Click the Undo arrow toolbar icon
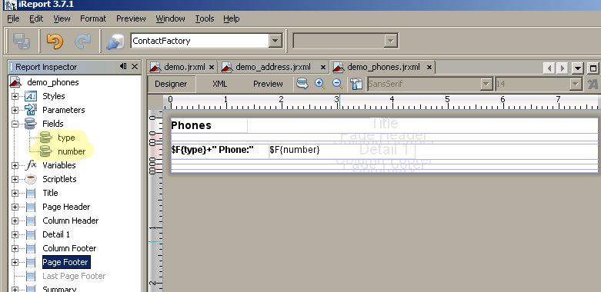The image size is (601, 292). [55, 41]
